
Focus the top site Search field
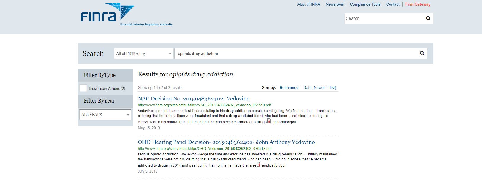click(385, 18)
